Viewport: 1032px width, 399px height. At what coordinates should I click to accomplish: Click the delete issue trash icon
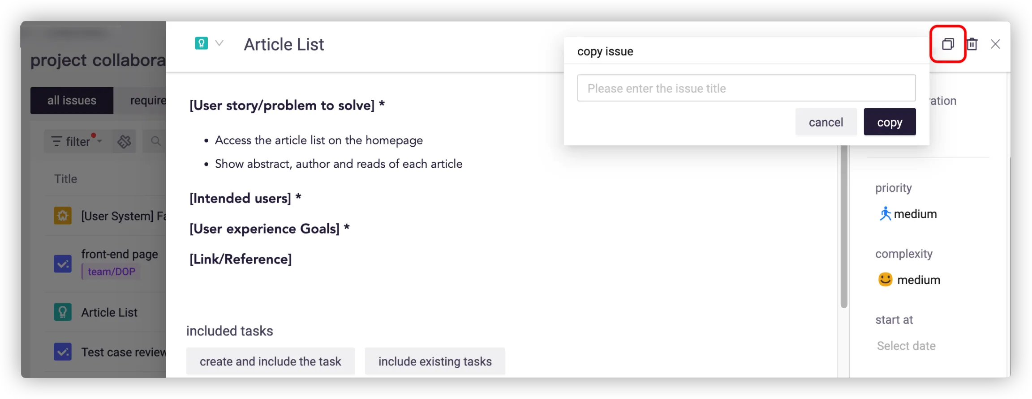pyautogui.click(x=972, y=44)
